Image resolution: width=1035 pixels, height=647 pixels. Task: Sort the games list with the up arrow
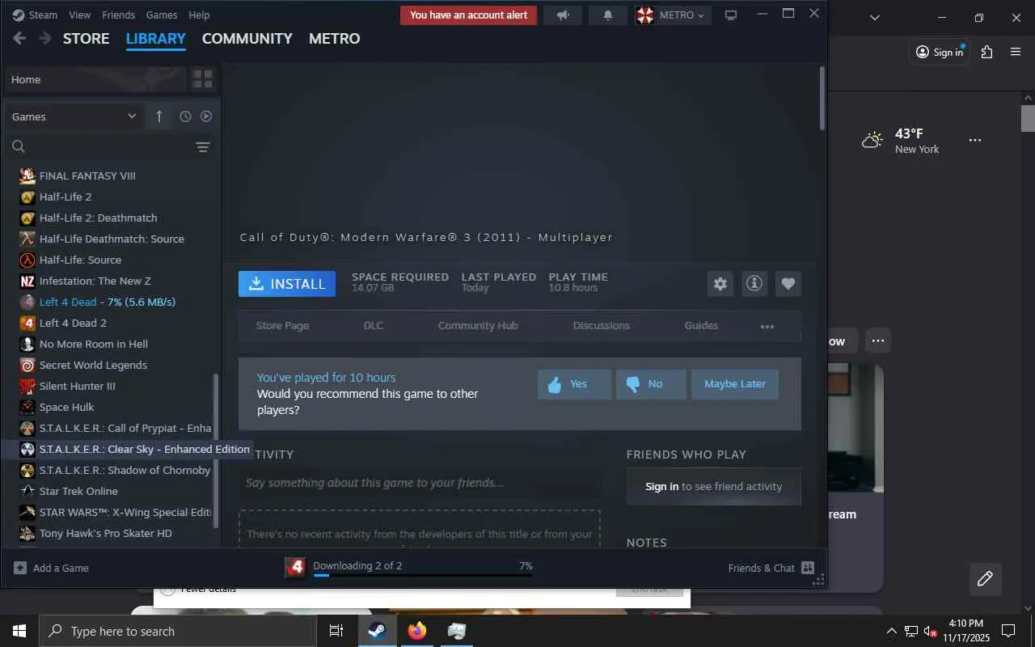pos(158,116)
